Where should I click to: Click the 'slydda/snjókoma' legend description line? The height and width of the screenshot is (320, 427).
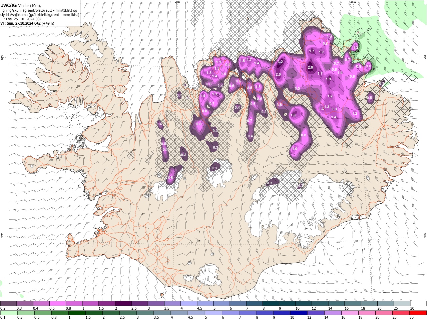[40, 15]
